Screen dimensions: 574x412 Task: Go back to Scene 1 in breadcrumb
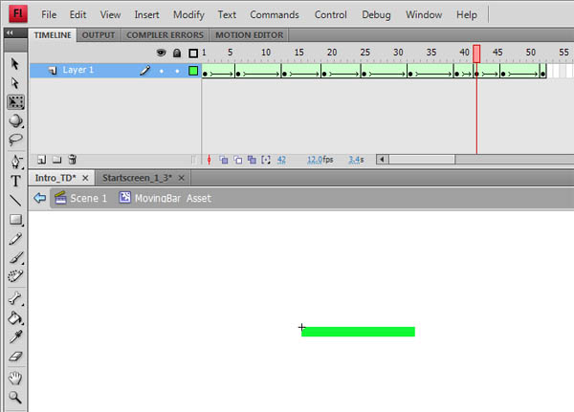click(81, 198)
